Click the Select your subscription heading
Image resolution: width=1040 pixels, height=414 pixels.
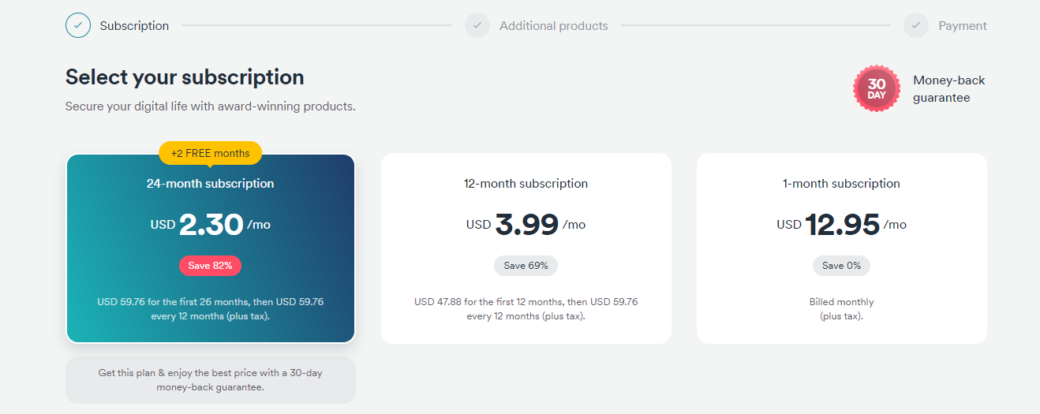coord(185,77)
